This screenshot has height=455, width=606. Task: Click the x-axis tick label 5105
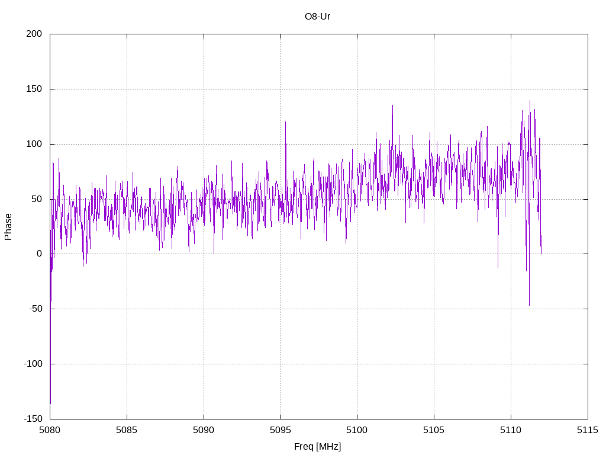coord(434,430)
